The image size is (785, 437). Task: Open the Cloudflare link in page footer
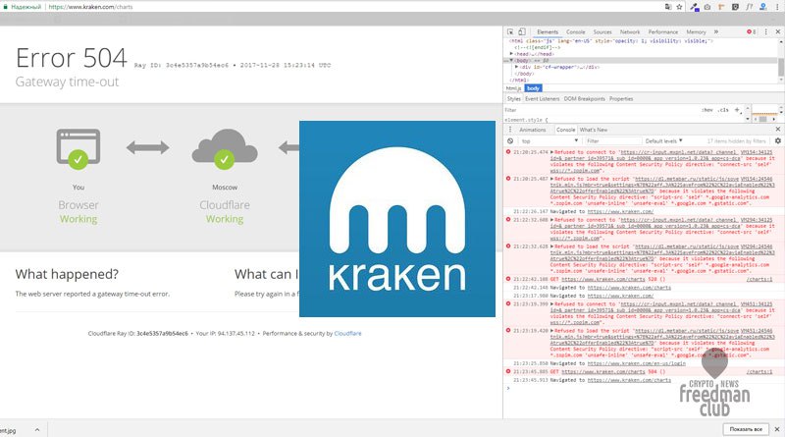347,333
